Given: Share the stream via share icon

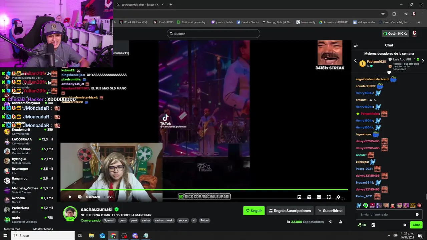Looking at the screenshot, I should pos(330,222).
